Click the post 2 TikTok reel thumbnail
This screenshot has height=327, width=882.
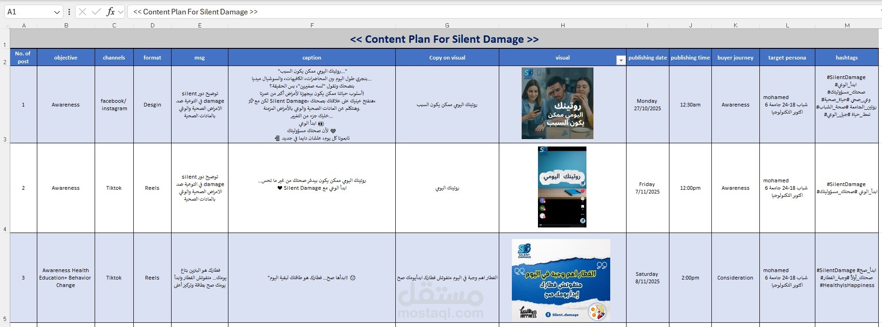tap(562, 187)
